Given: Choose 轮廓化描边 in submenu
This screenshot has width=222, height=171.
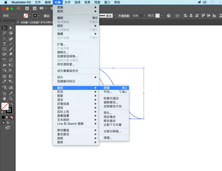Looking at the screenshot, I should coord(114,98).
